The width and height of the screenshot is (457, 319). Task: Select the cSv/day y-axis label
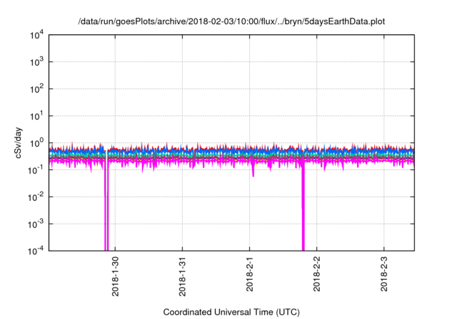[x=19, y=142]
